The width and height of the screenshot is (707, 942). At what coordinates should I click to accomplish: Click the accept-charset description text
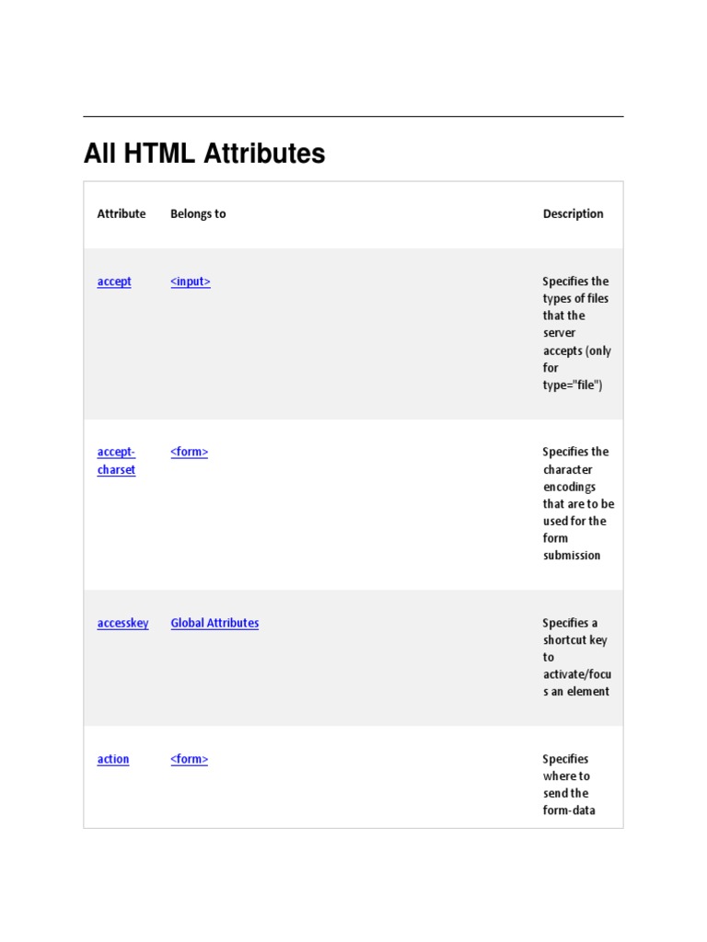tap(578, 503)
